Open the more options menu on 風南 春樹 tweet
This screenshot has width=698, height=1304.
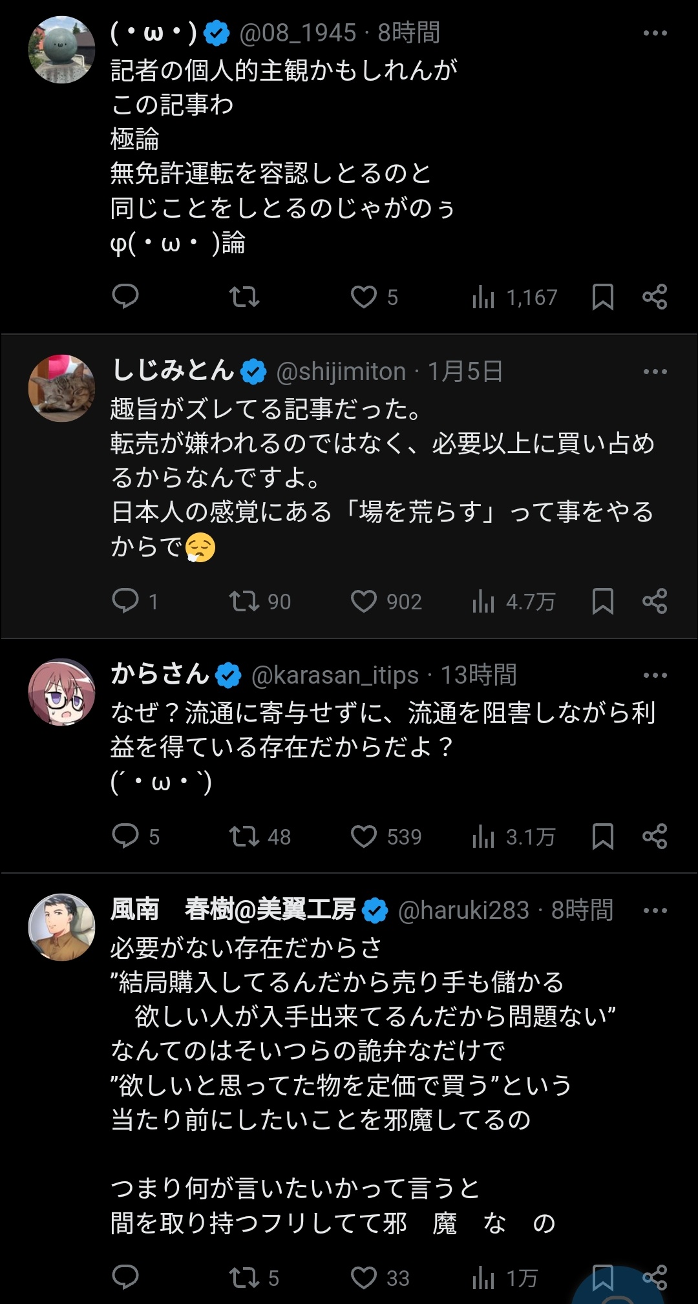[655, 910]
